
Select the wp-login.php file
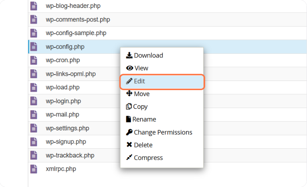[x=63, y=101]
